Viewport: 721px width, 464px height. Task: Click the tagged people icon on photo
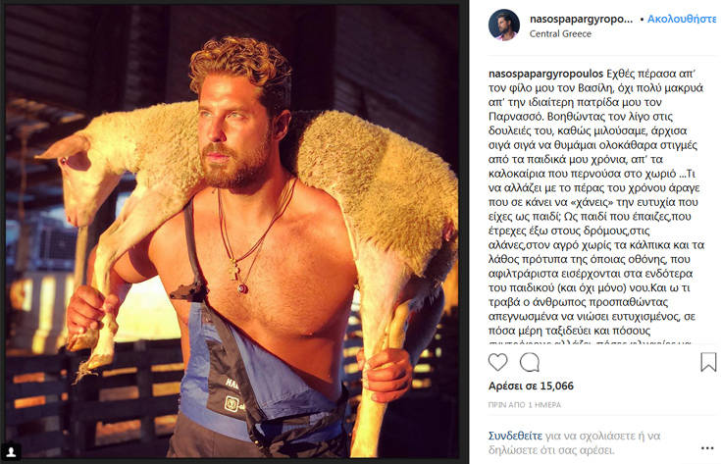pos(12,451)
